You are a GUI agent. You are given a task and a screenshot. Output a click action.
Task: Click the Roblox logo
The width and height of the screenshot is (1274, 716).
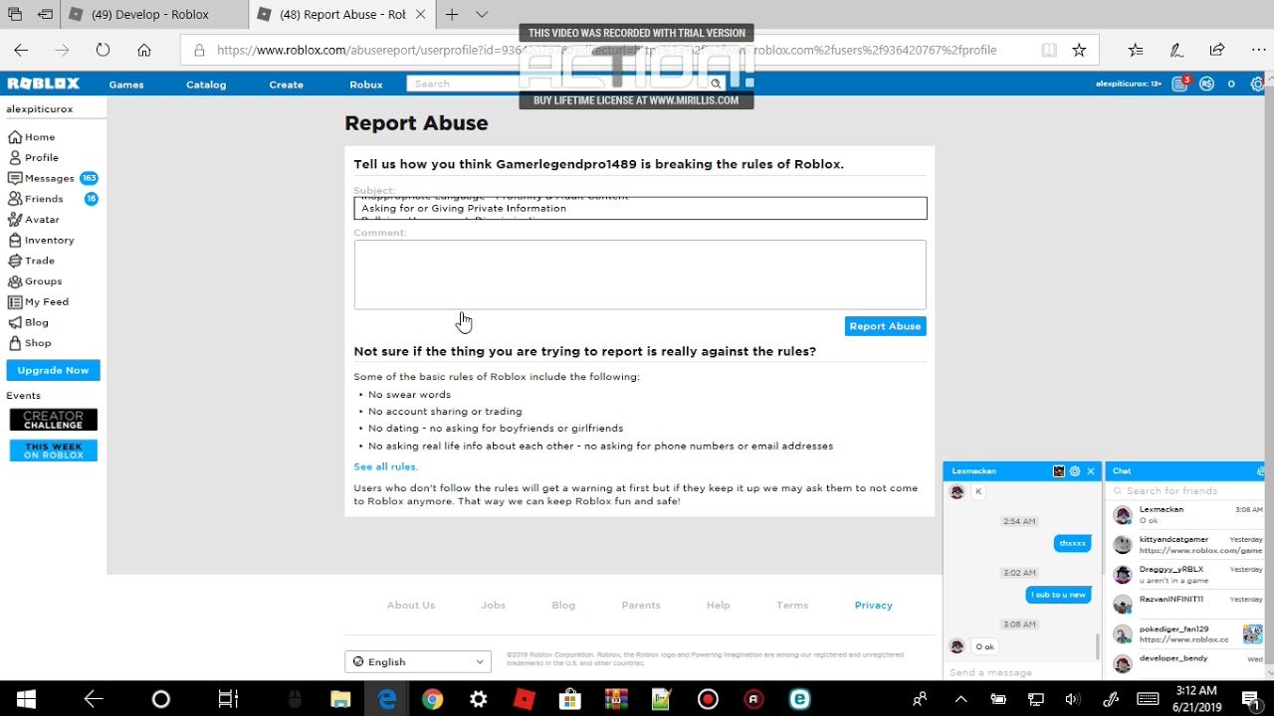(43, 84)
